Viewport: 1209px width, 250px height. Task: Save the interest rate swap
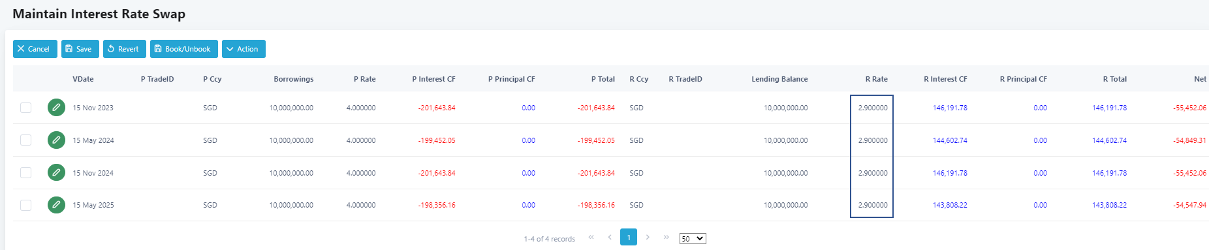coord(80,49)
